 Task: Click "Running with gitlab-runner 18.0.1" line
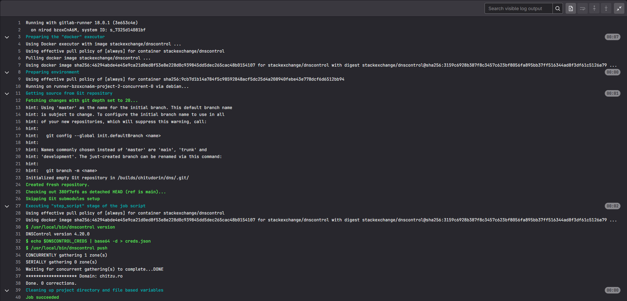click(82, 23)
